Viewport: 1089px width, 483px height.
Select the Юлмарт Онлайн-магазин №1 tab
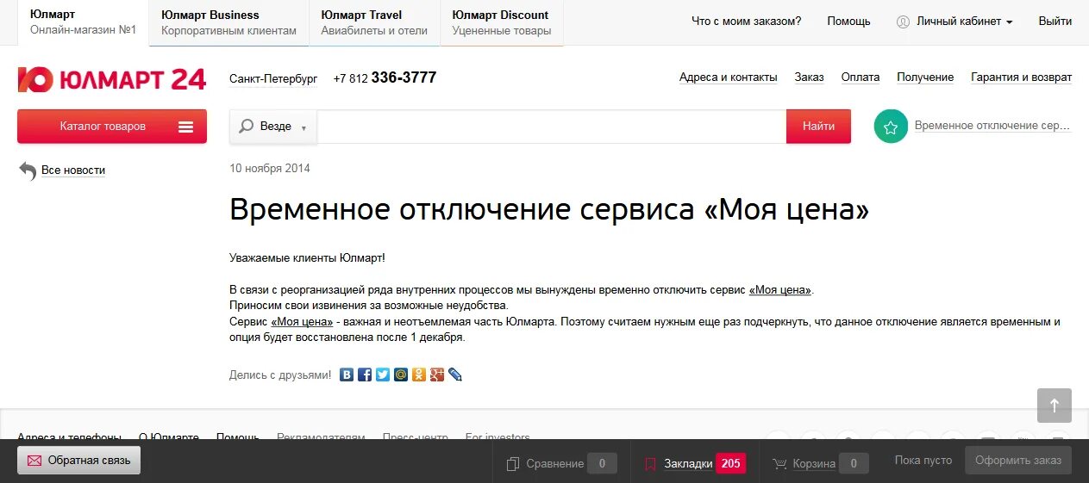click(x=84, y=22)
